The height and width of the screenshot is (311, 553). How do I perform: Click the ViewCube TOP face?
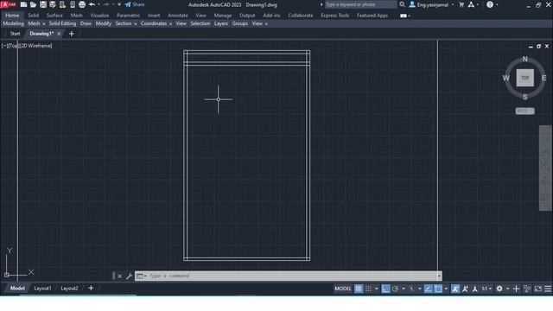coord(525,78)
